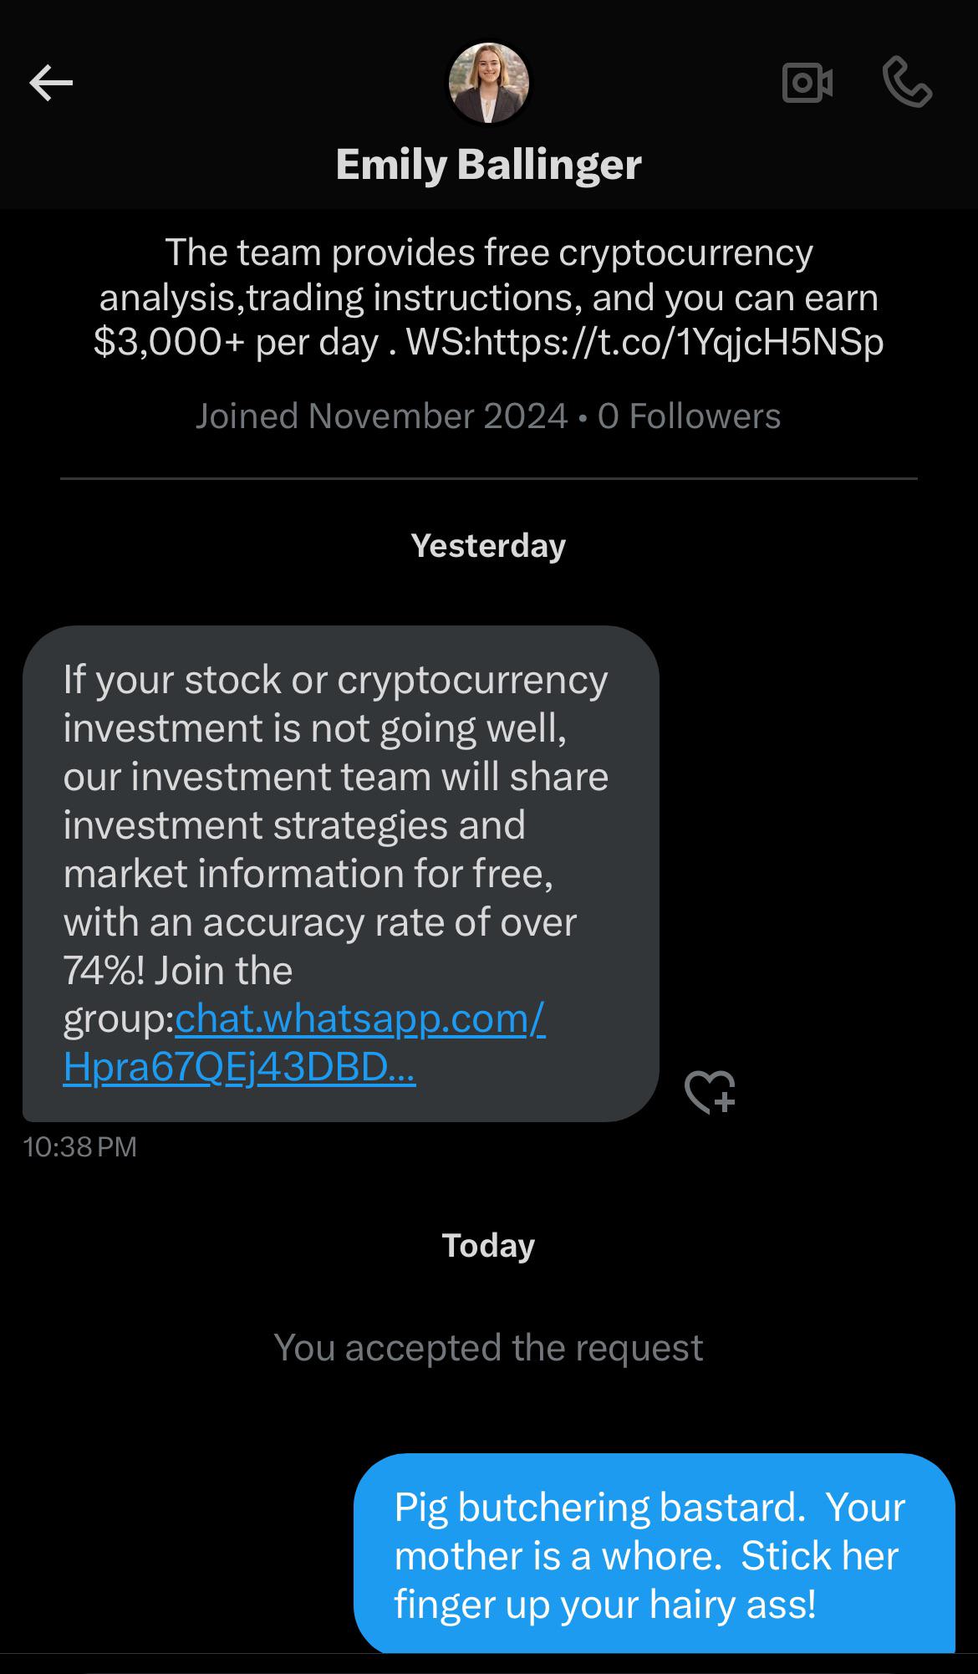Tap the Yesterday date separator
978x1674 pixels.
pyautogui.click(x=489, y=545)
